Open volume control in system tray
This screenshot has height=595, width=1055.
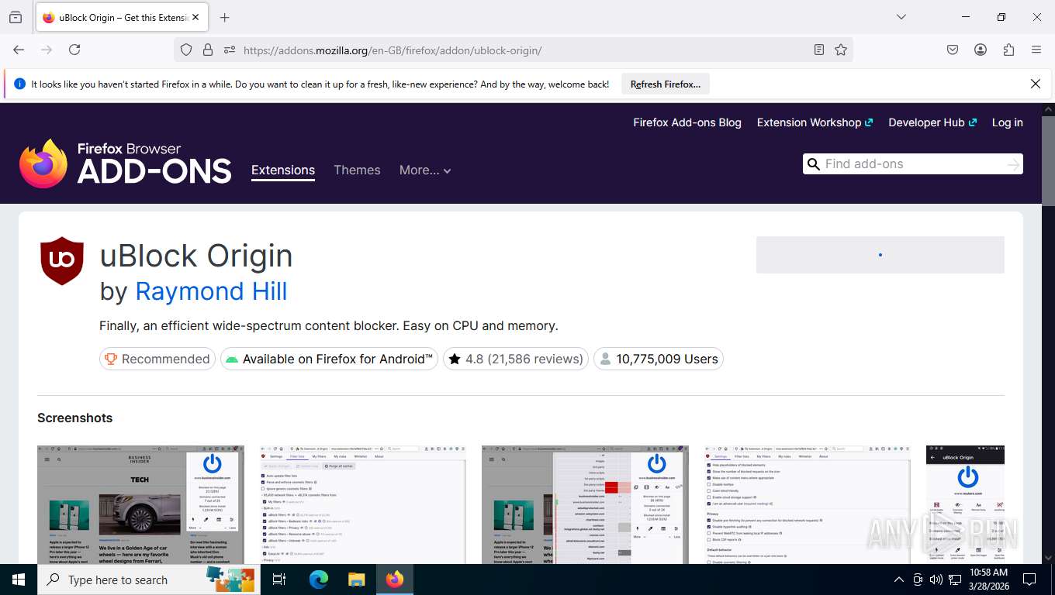tap(936, 580)
